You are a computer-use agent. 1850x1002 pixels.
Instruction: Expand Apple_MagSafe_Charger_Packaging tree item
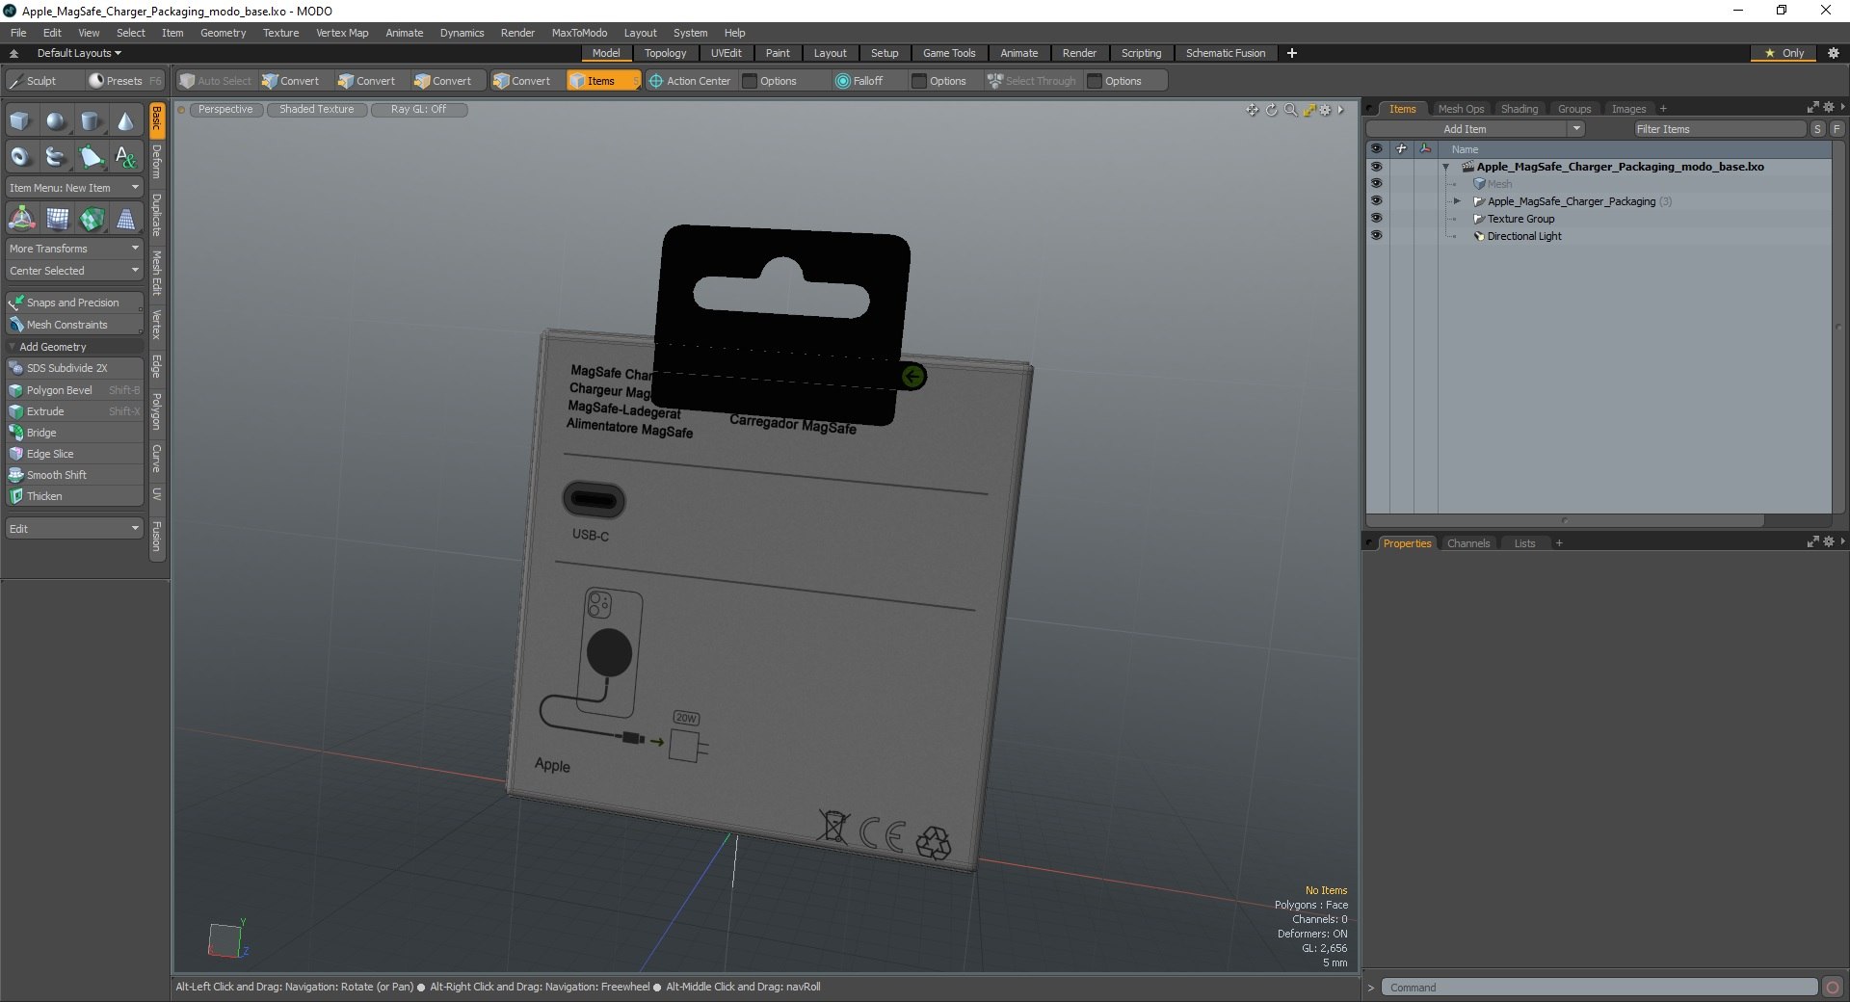coord(1457,201)
